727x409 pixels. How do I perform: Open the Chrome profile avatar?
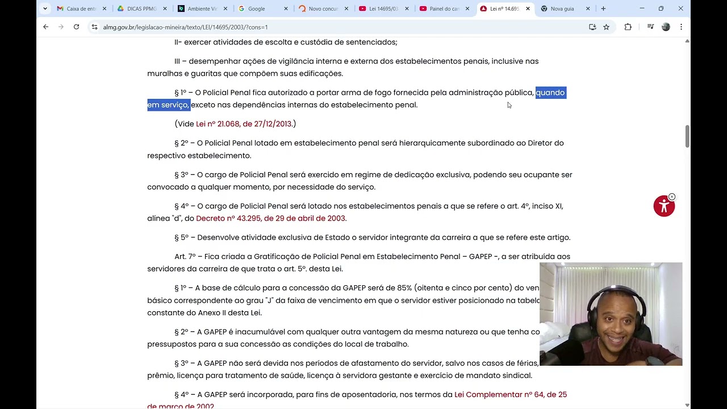coord(666,27)
